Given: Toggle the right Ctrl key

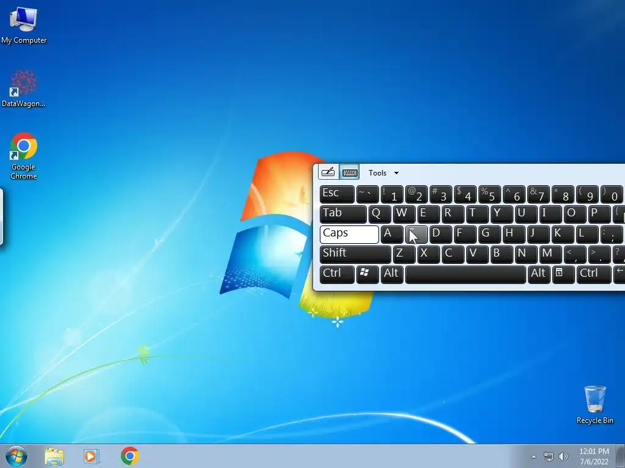Looking at the screenshot, I should (x=594, y=275).
